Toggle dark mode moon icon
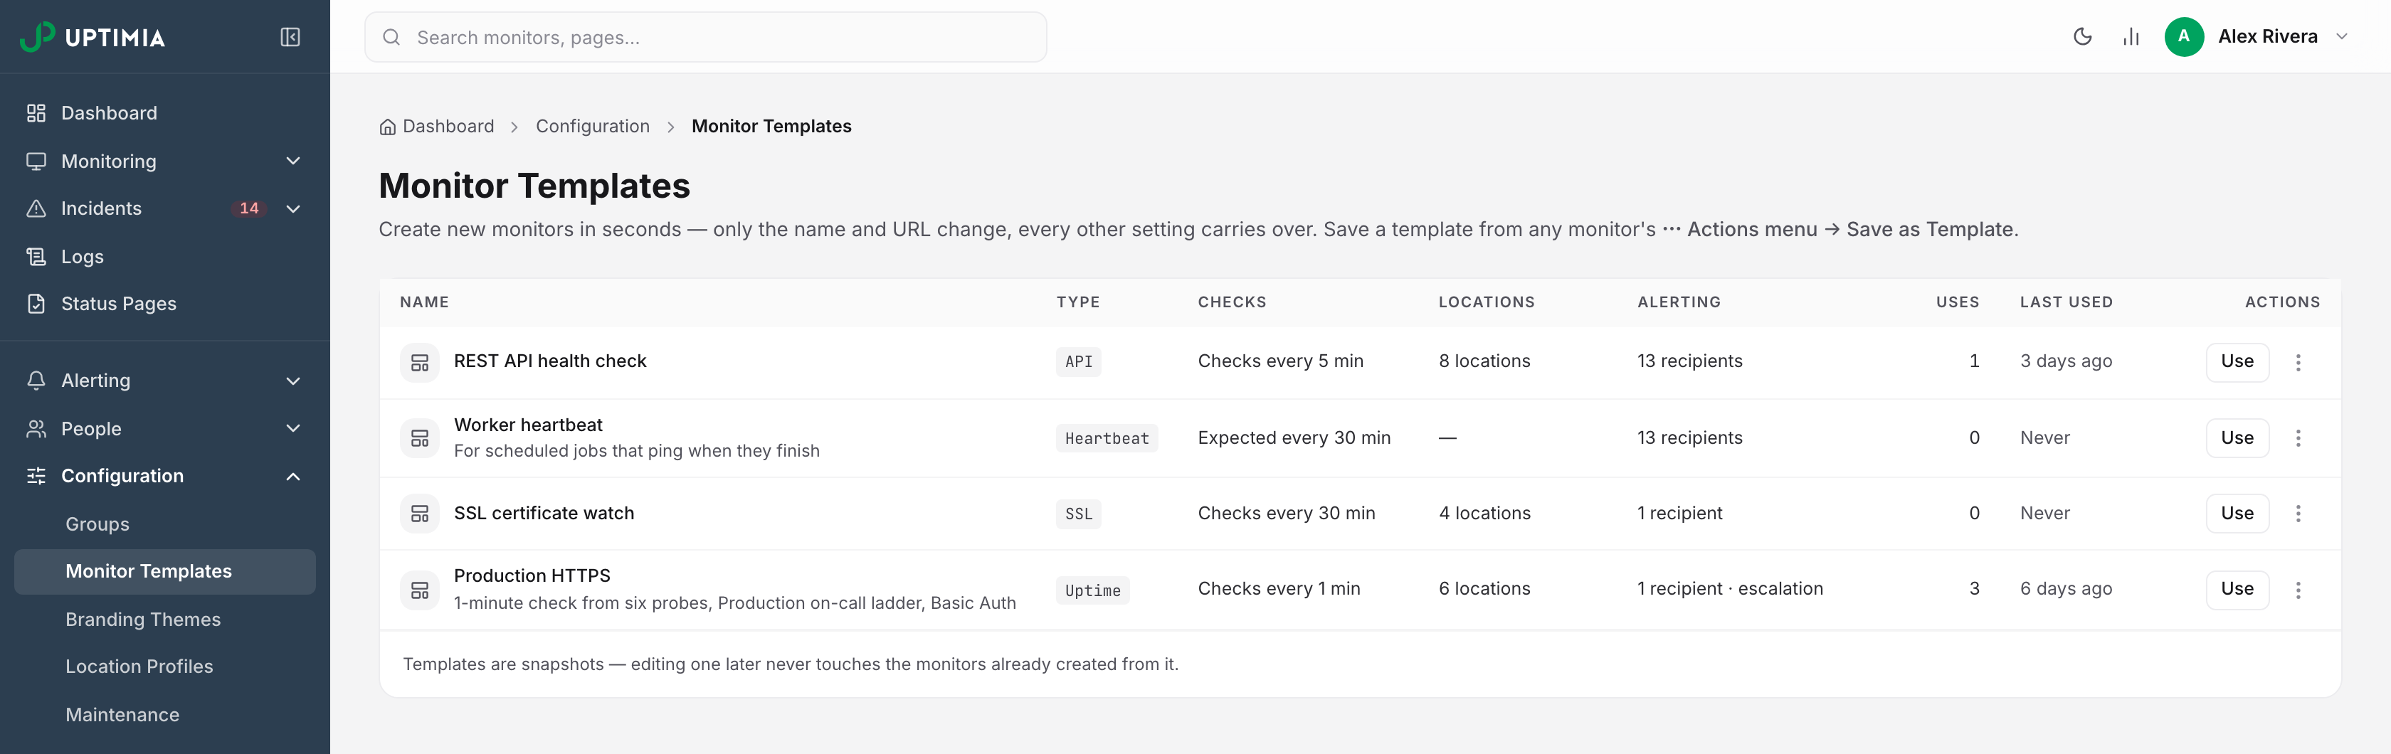This screenshot has height=754, width=2391. [x=2082, y=37]
